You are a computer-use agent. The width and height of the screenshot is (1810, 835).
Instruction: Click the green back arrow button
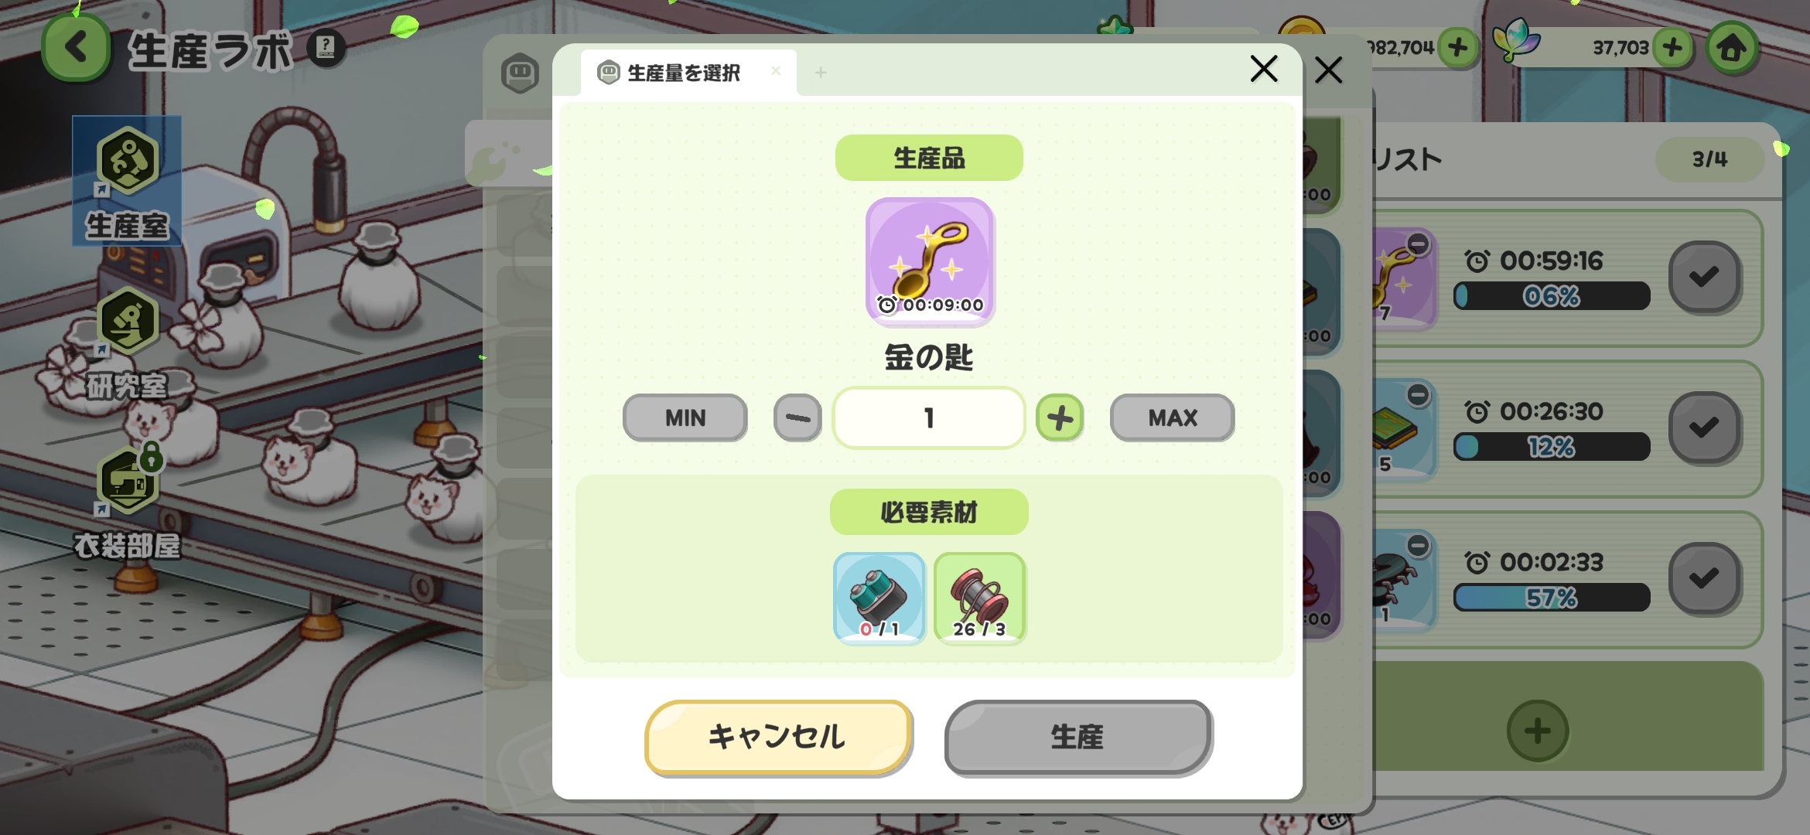click(x=76, y=48)
